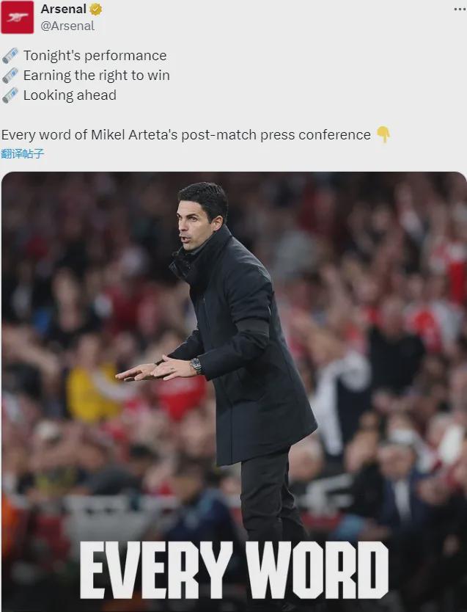Click the manager's face in the photo
This screenshot has width=467, height=612.
point(195,225)
